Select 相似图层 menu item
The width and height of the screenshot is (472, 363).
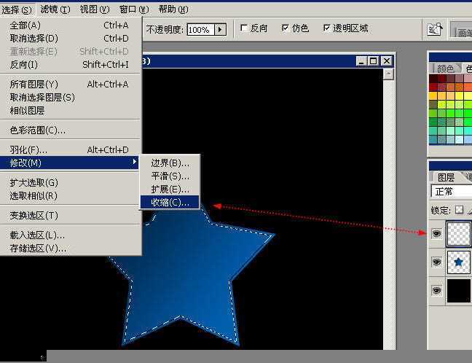(69, 111)
